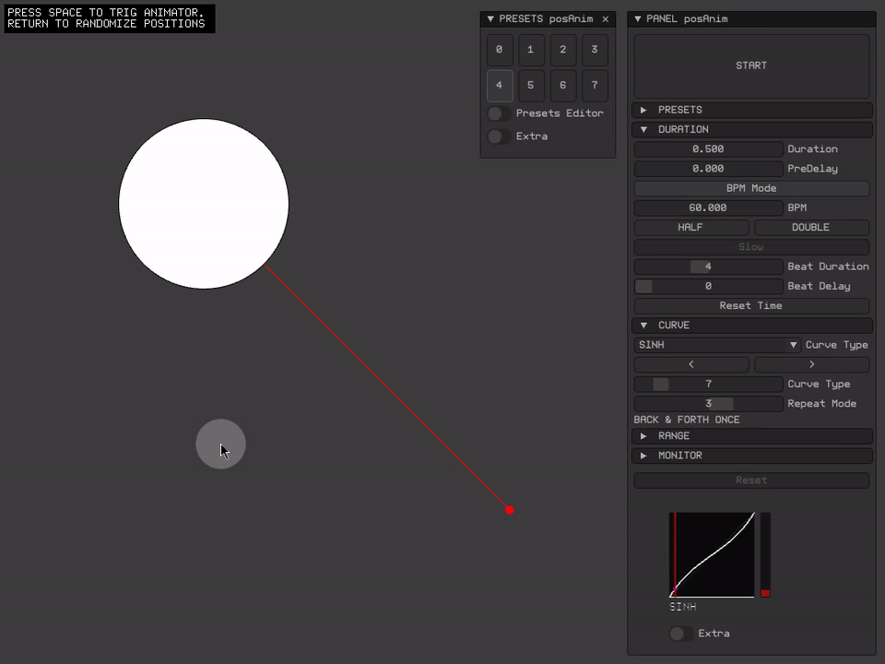Adjust the Curve Type slider at 7
Image resolution: width=885 pixels, height=664 pixels.
[x=708, y=385]
